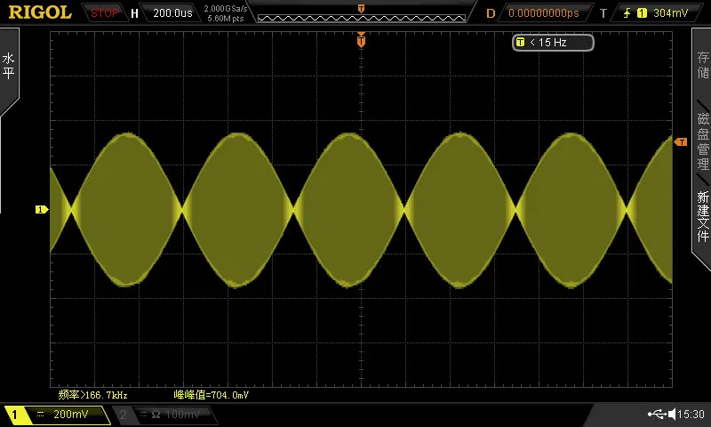Select the yellow channel 1 ground marker
Viewport: 711px width, 427px height.
click(x=42, y=209)
